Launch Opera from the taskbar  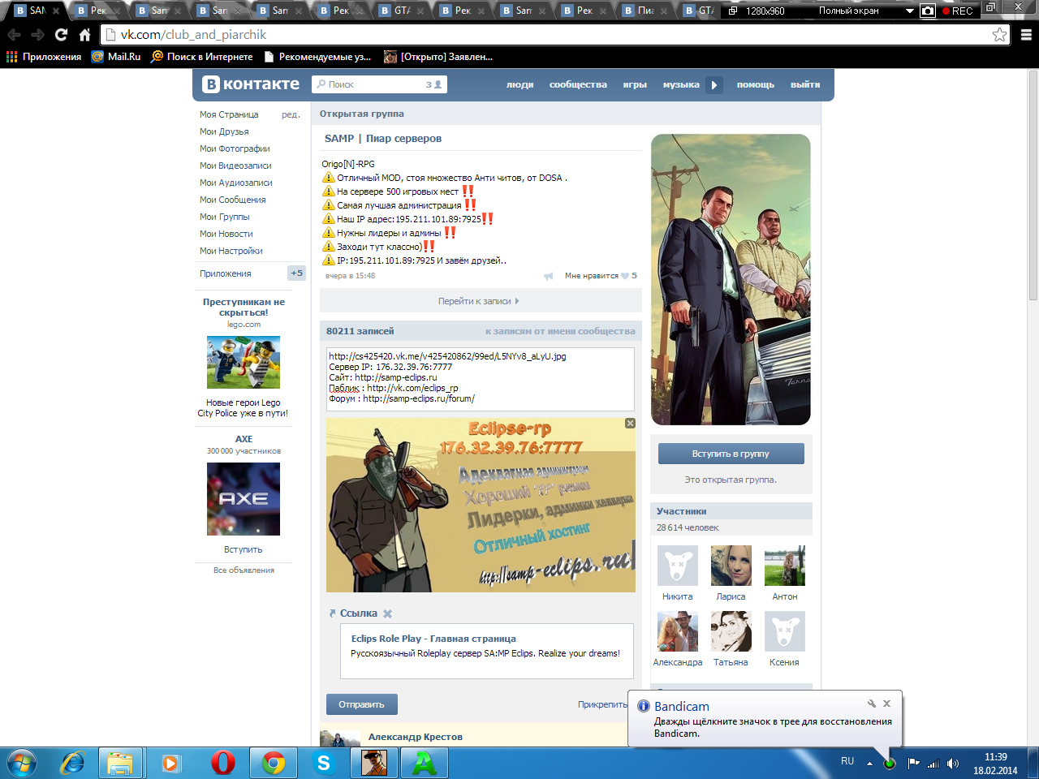click(222, 763)
